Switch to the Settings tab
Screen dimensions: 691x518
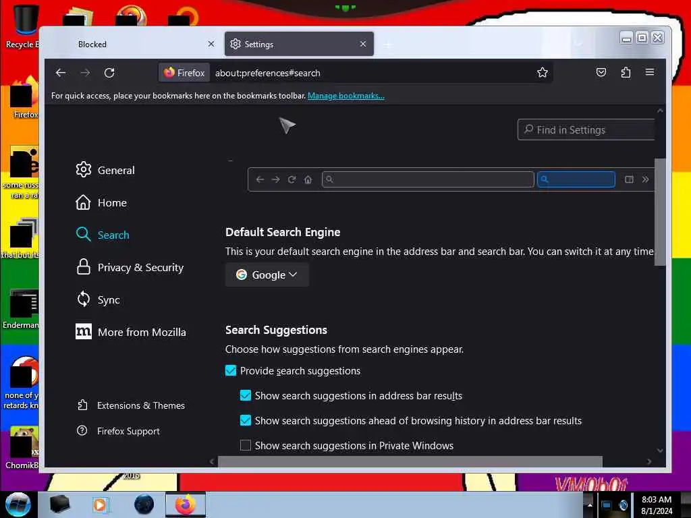(299, 44)
